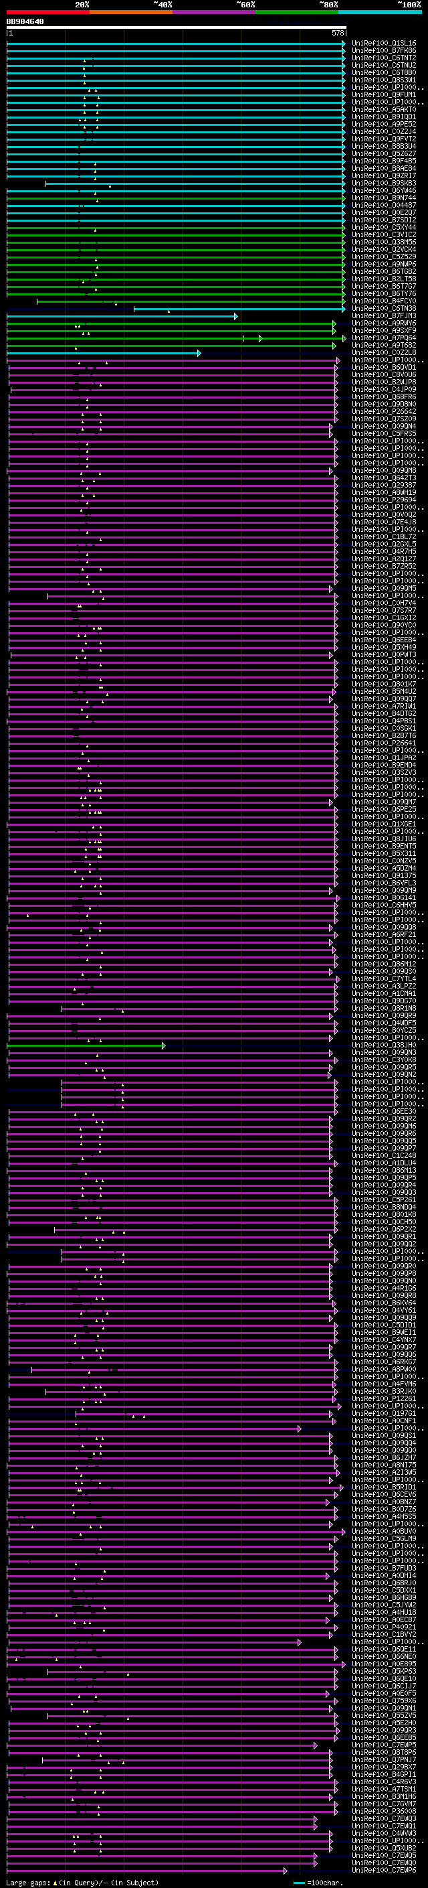Click the 'Large gaps:' legend text

28,1883
